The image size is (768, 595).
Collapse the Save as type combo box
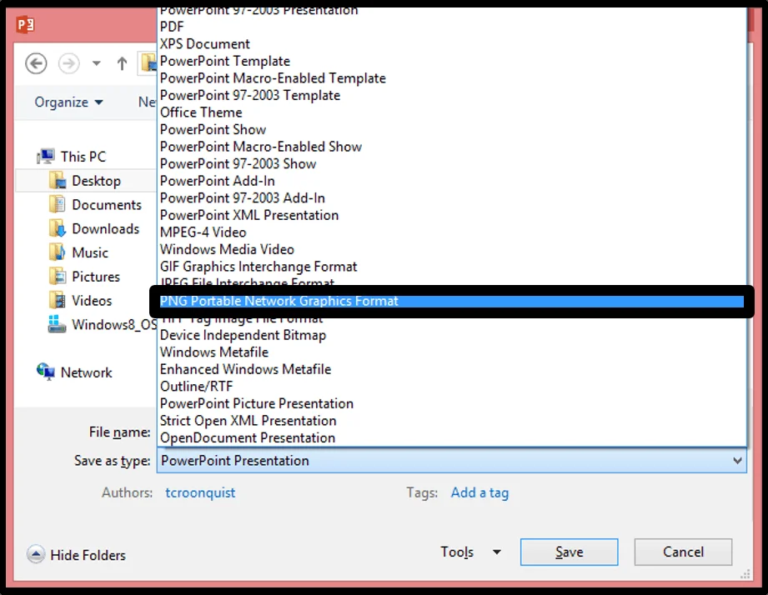tap(737, 461)
